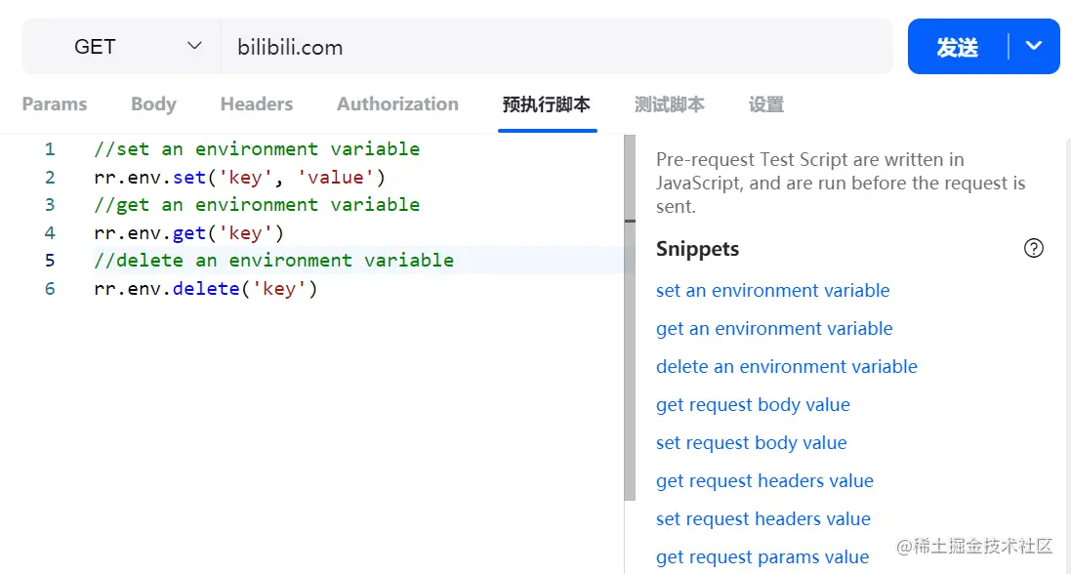Insert 'delete an environment variable' snippet
This screenshot has height=574, width=1071.
tap(787, 366)
